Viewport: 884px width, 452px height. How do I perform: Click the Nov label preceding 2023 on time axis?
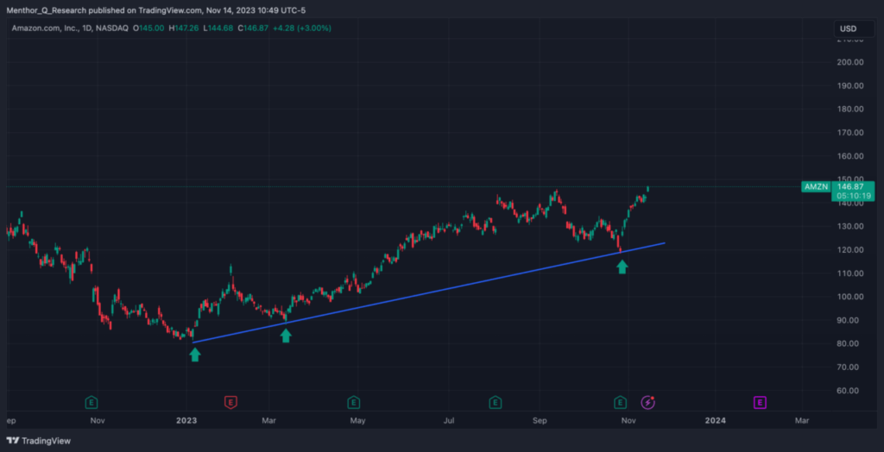[98, 420]
